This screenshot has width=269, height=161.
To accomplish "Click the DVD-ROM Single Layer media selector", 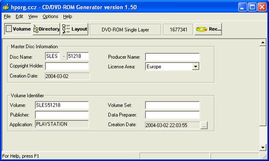I will click(125, 30).
